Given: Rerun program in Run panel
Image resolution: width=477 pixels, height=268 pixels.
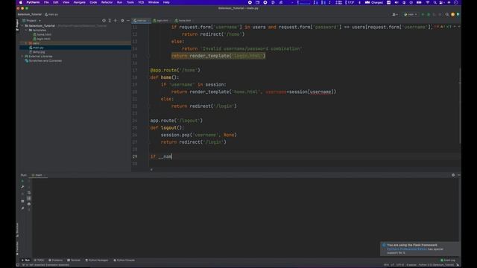Looking at the screenshot, I should point(22,181).
